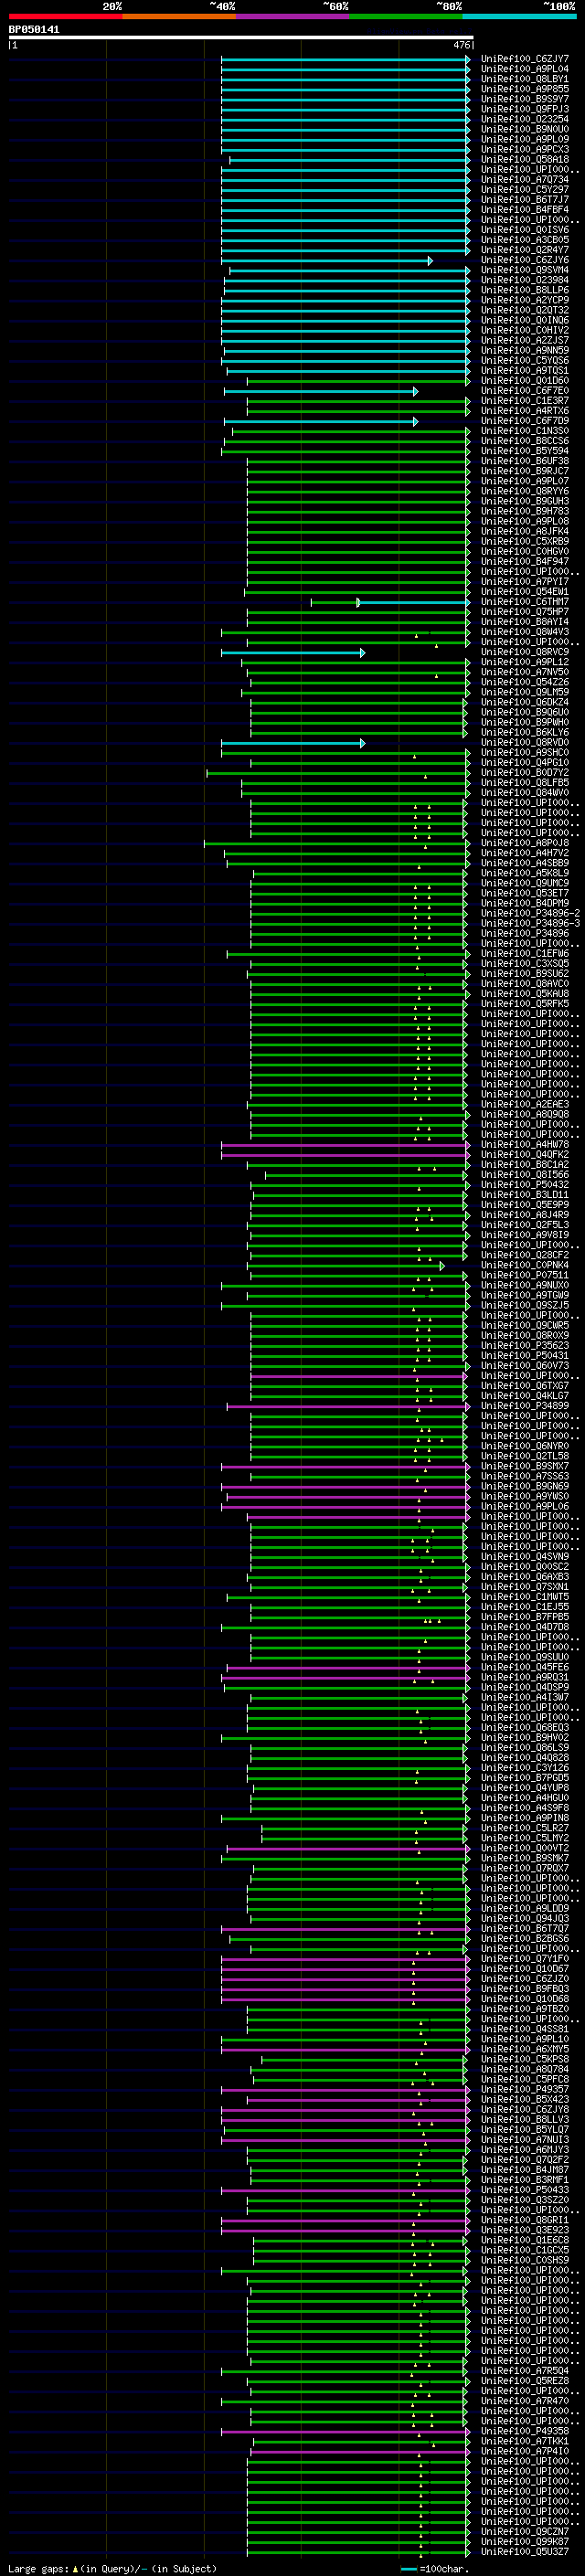The width and height of the screenshot is (585, 2576).
Task: Select label UniRef100_C1N3S0
Action: pos(524,431)
